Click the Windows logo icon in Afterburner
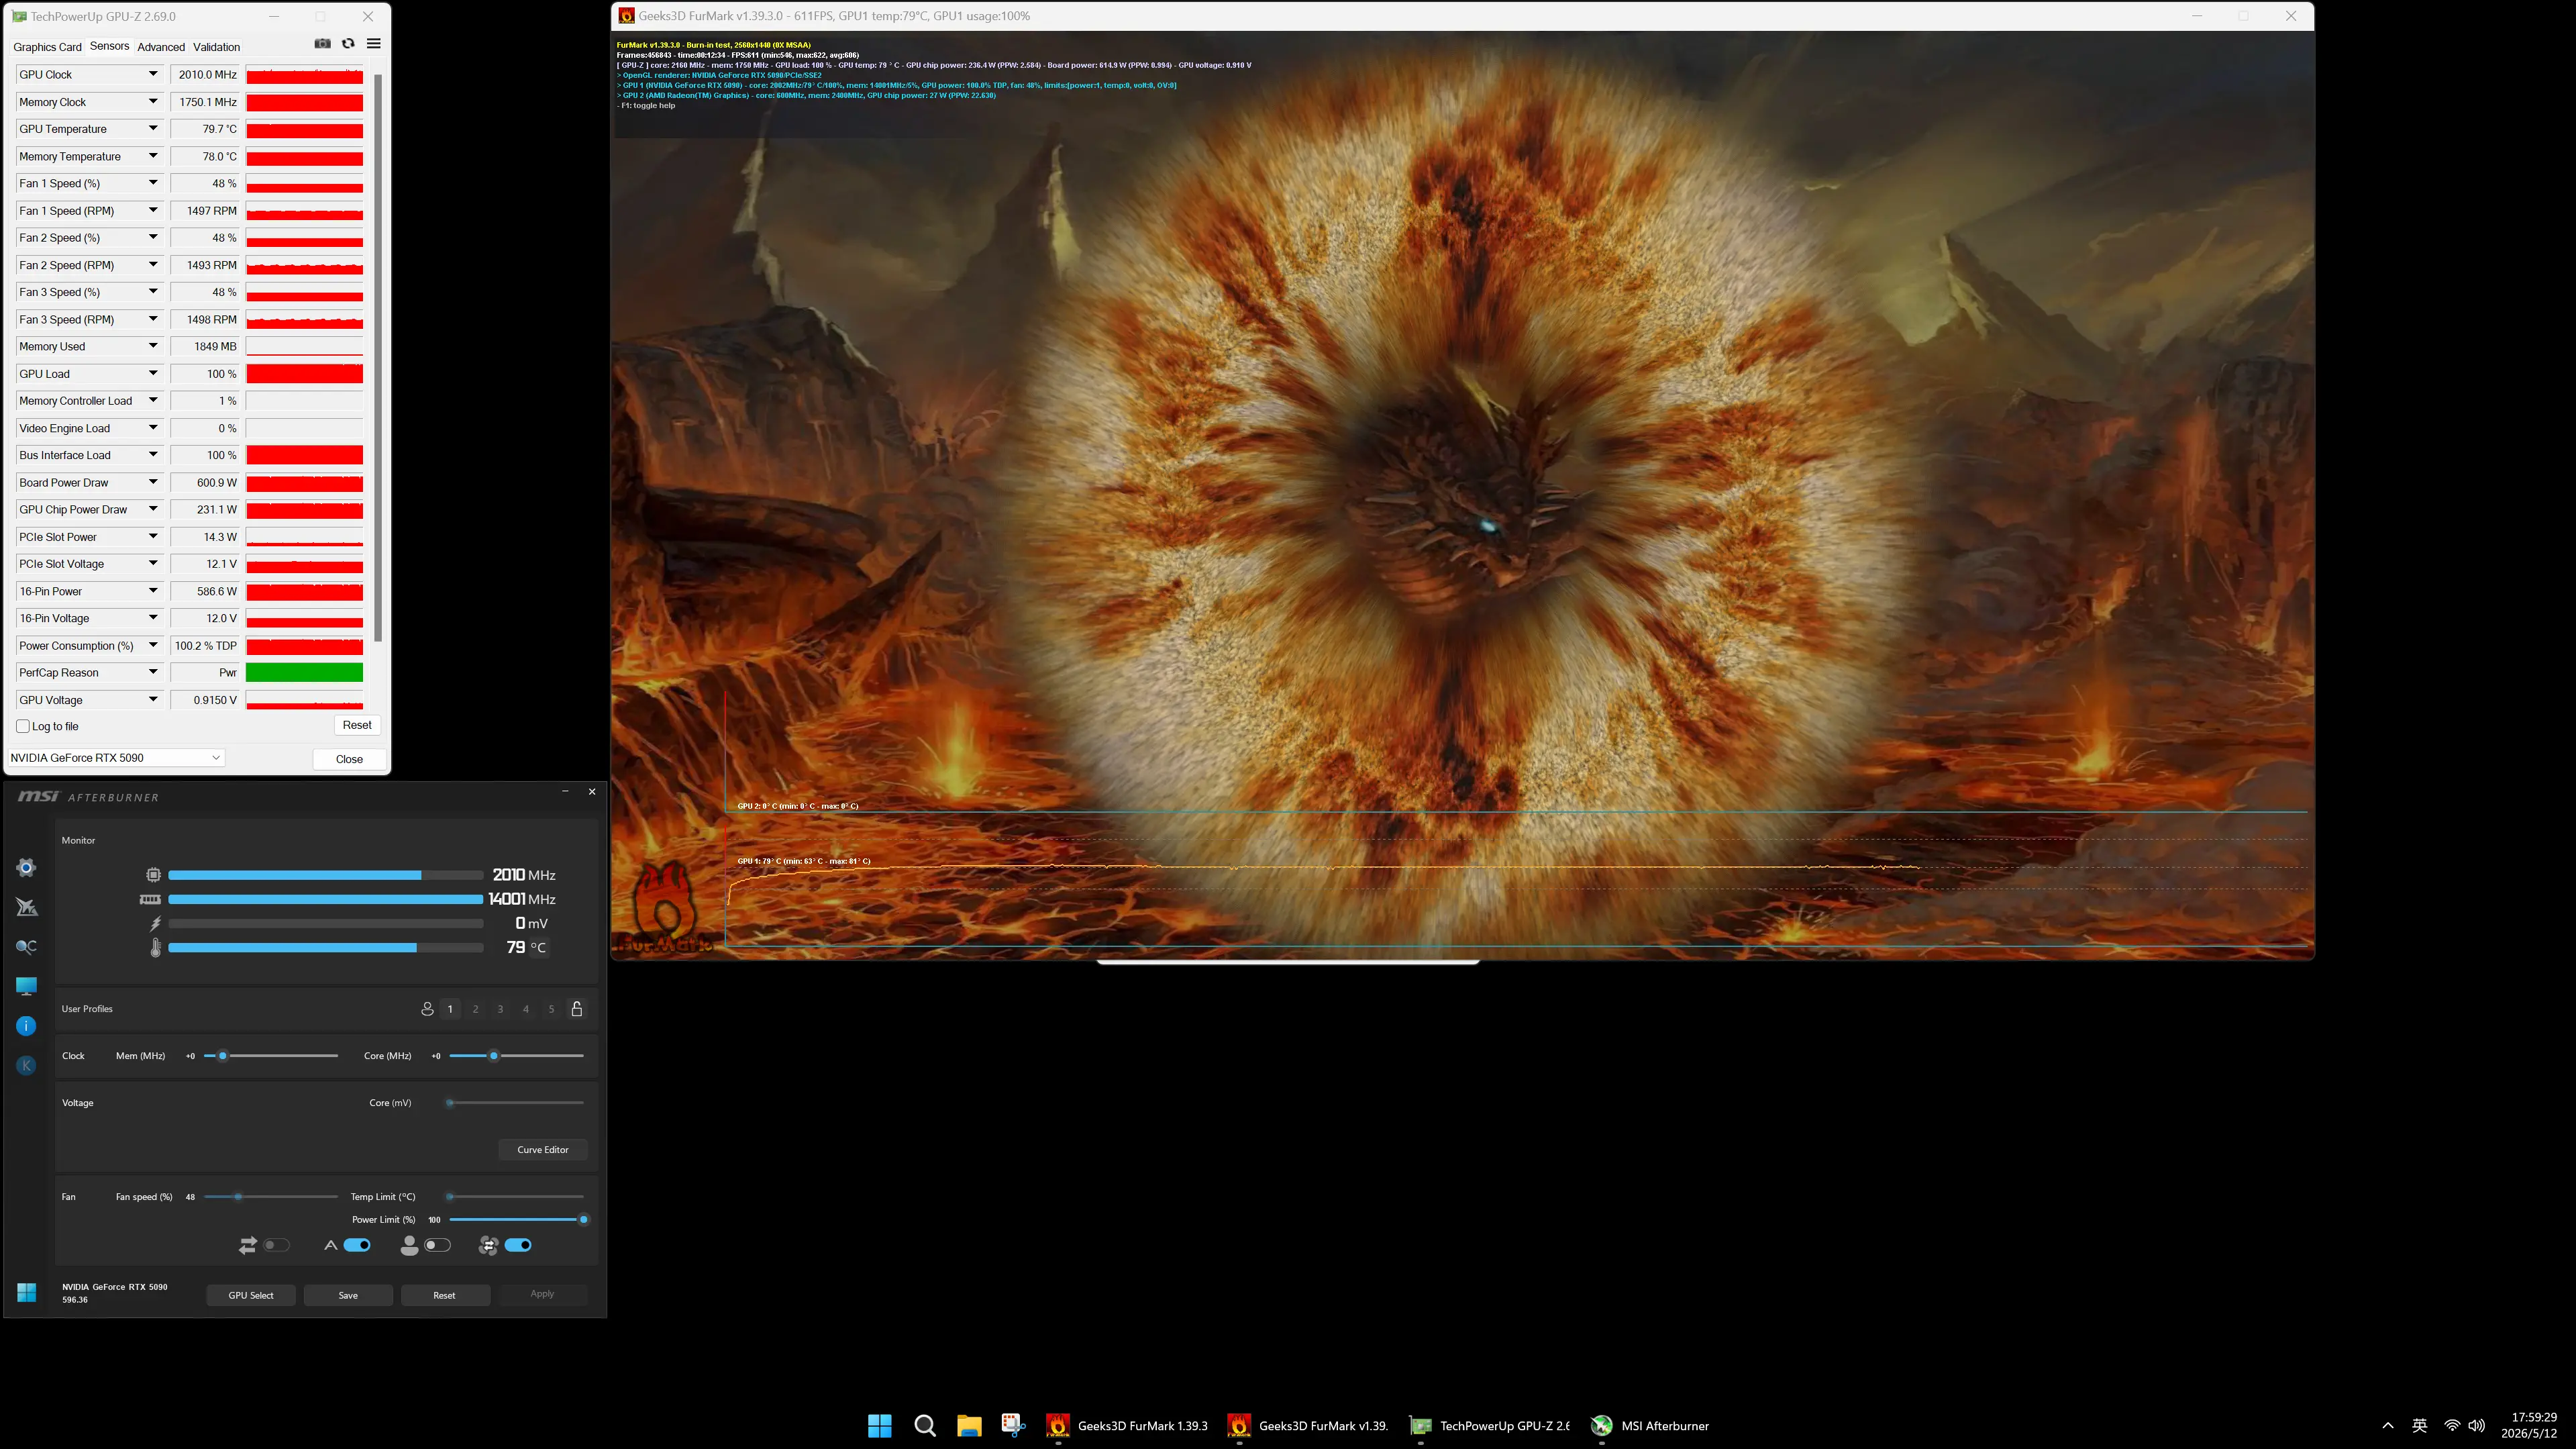 (x=27, y=1293)
